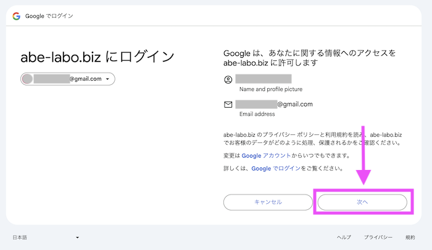
Task: Open the Google でログイン link
Action: 276,168
